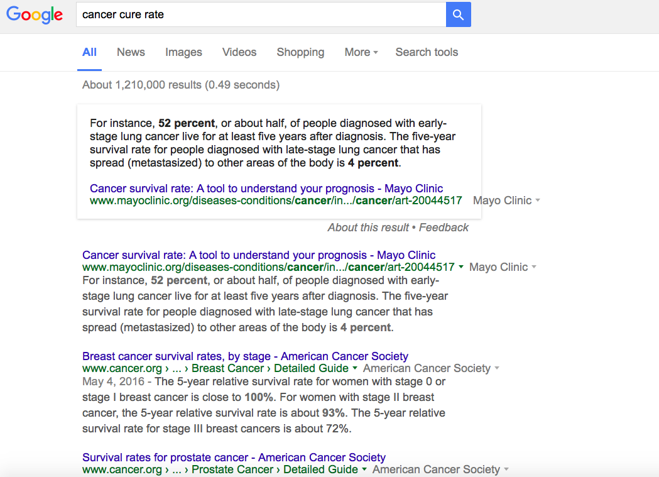Screen dimensions: 659x477
Task: Click the Google logo
Action: click(x=35, y=15)
